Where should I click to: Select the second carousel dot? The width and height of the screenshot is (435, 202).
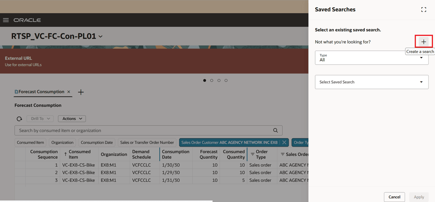tap(212, 80)
